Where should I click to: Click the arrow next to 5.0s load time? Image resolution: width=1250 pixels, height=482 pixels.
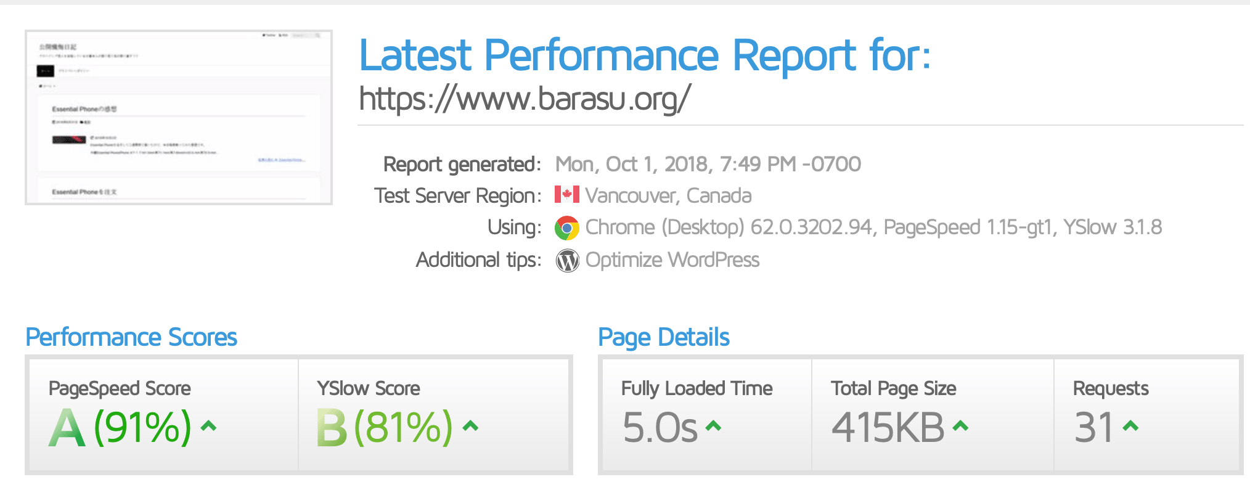pos(713,425)
